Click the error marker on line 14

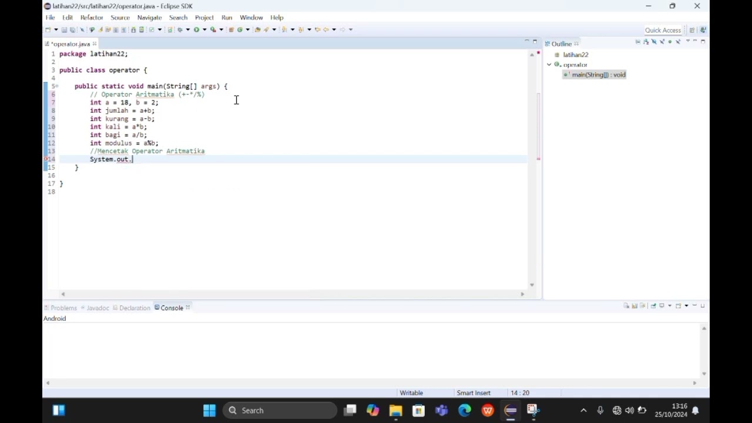coord(46,159)
